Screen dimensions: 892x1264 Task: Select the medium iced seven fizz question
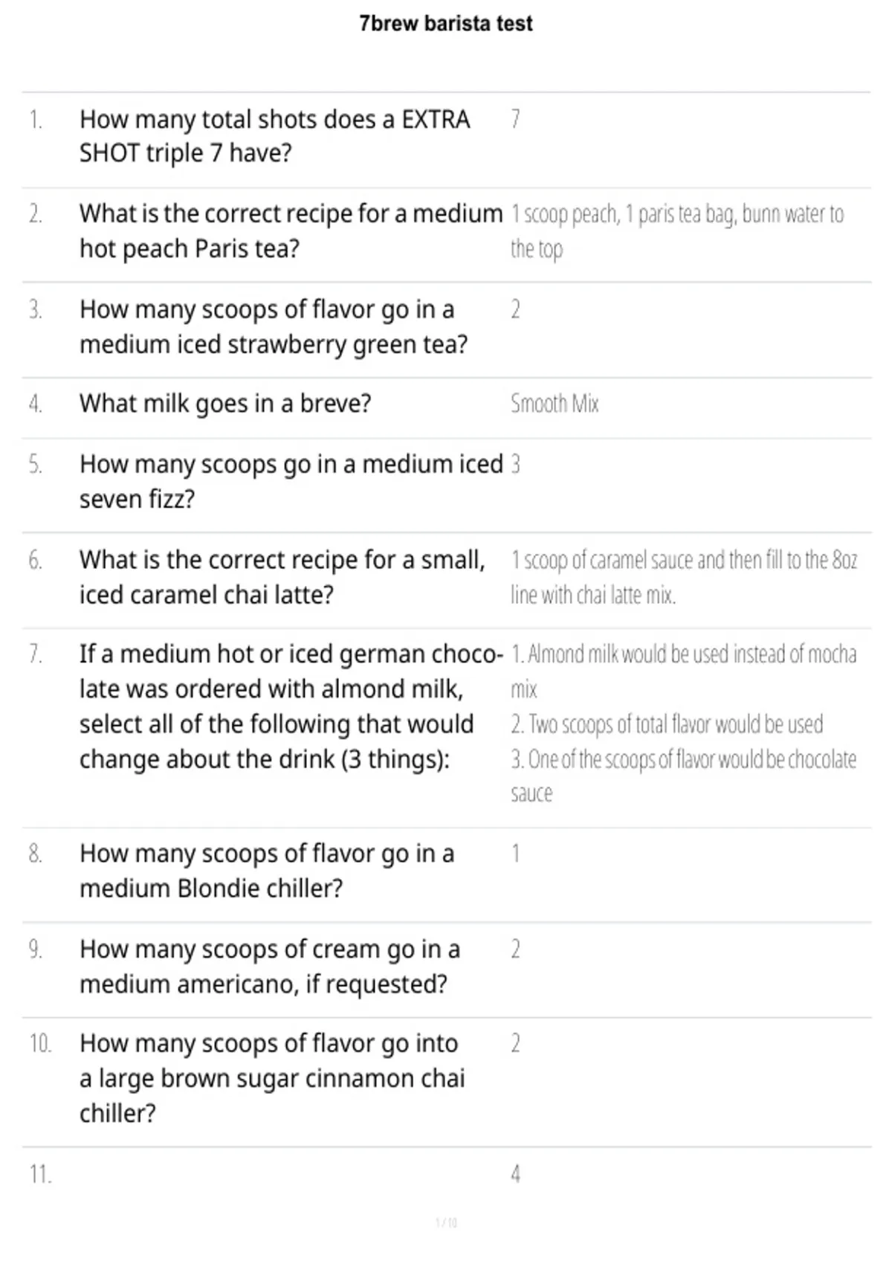291,481
